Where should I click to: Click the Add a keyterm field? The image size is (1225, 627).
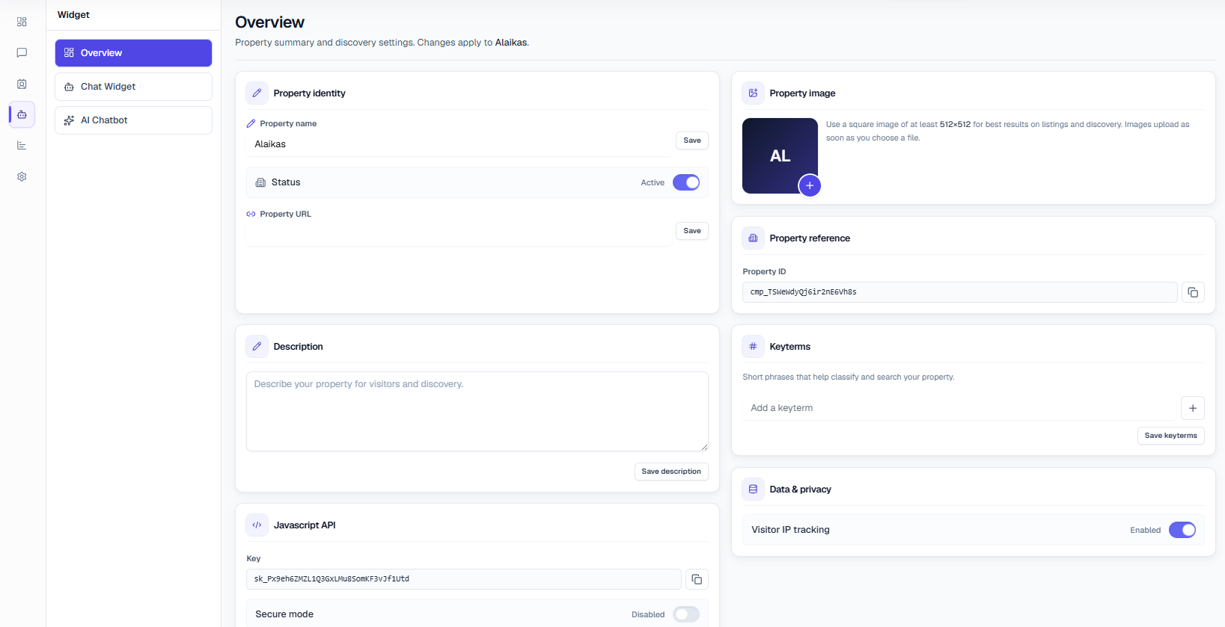point(960,408)
